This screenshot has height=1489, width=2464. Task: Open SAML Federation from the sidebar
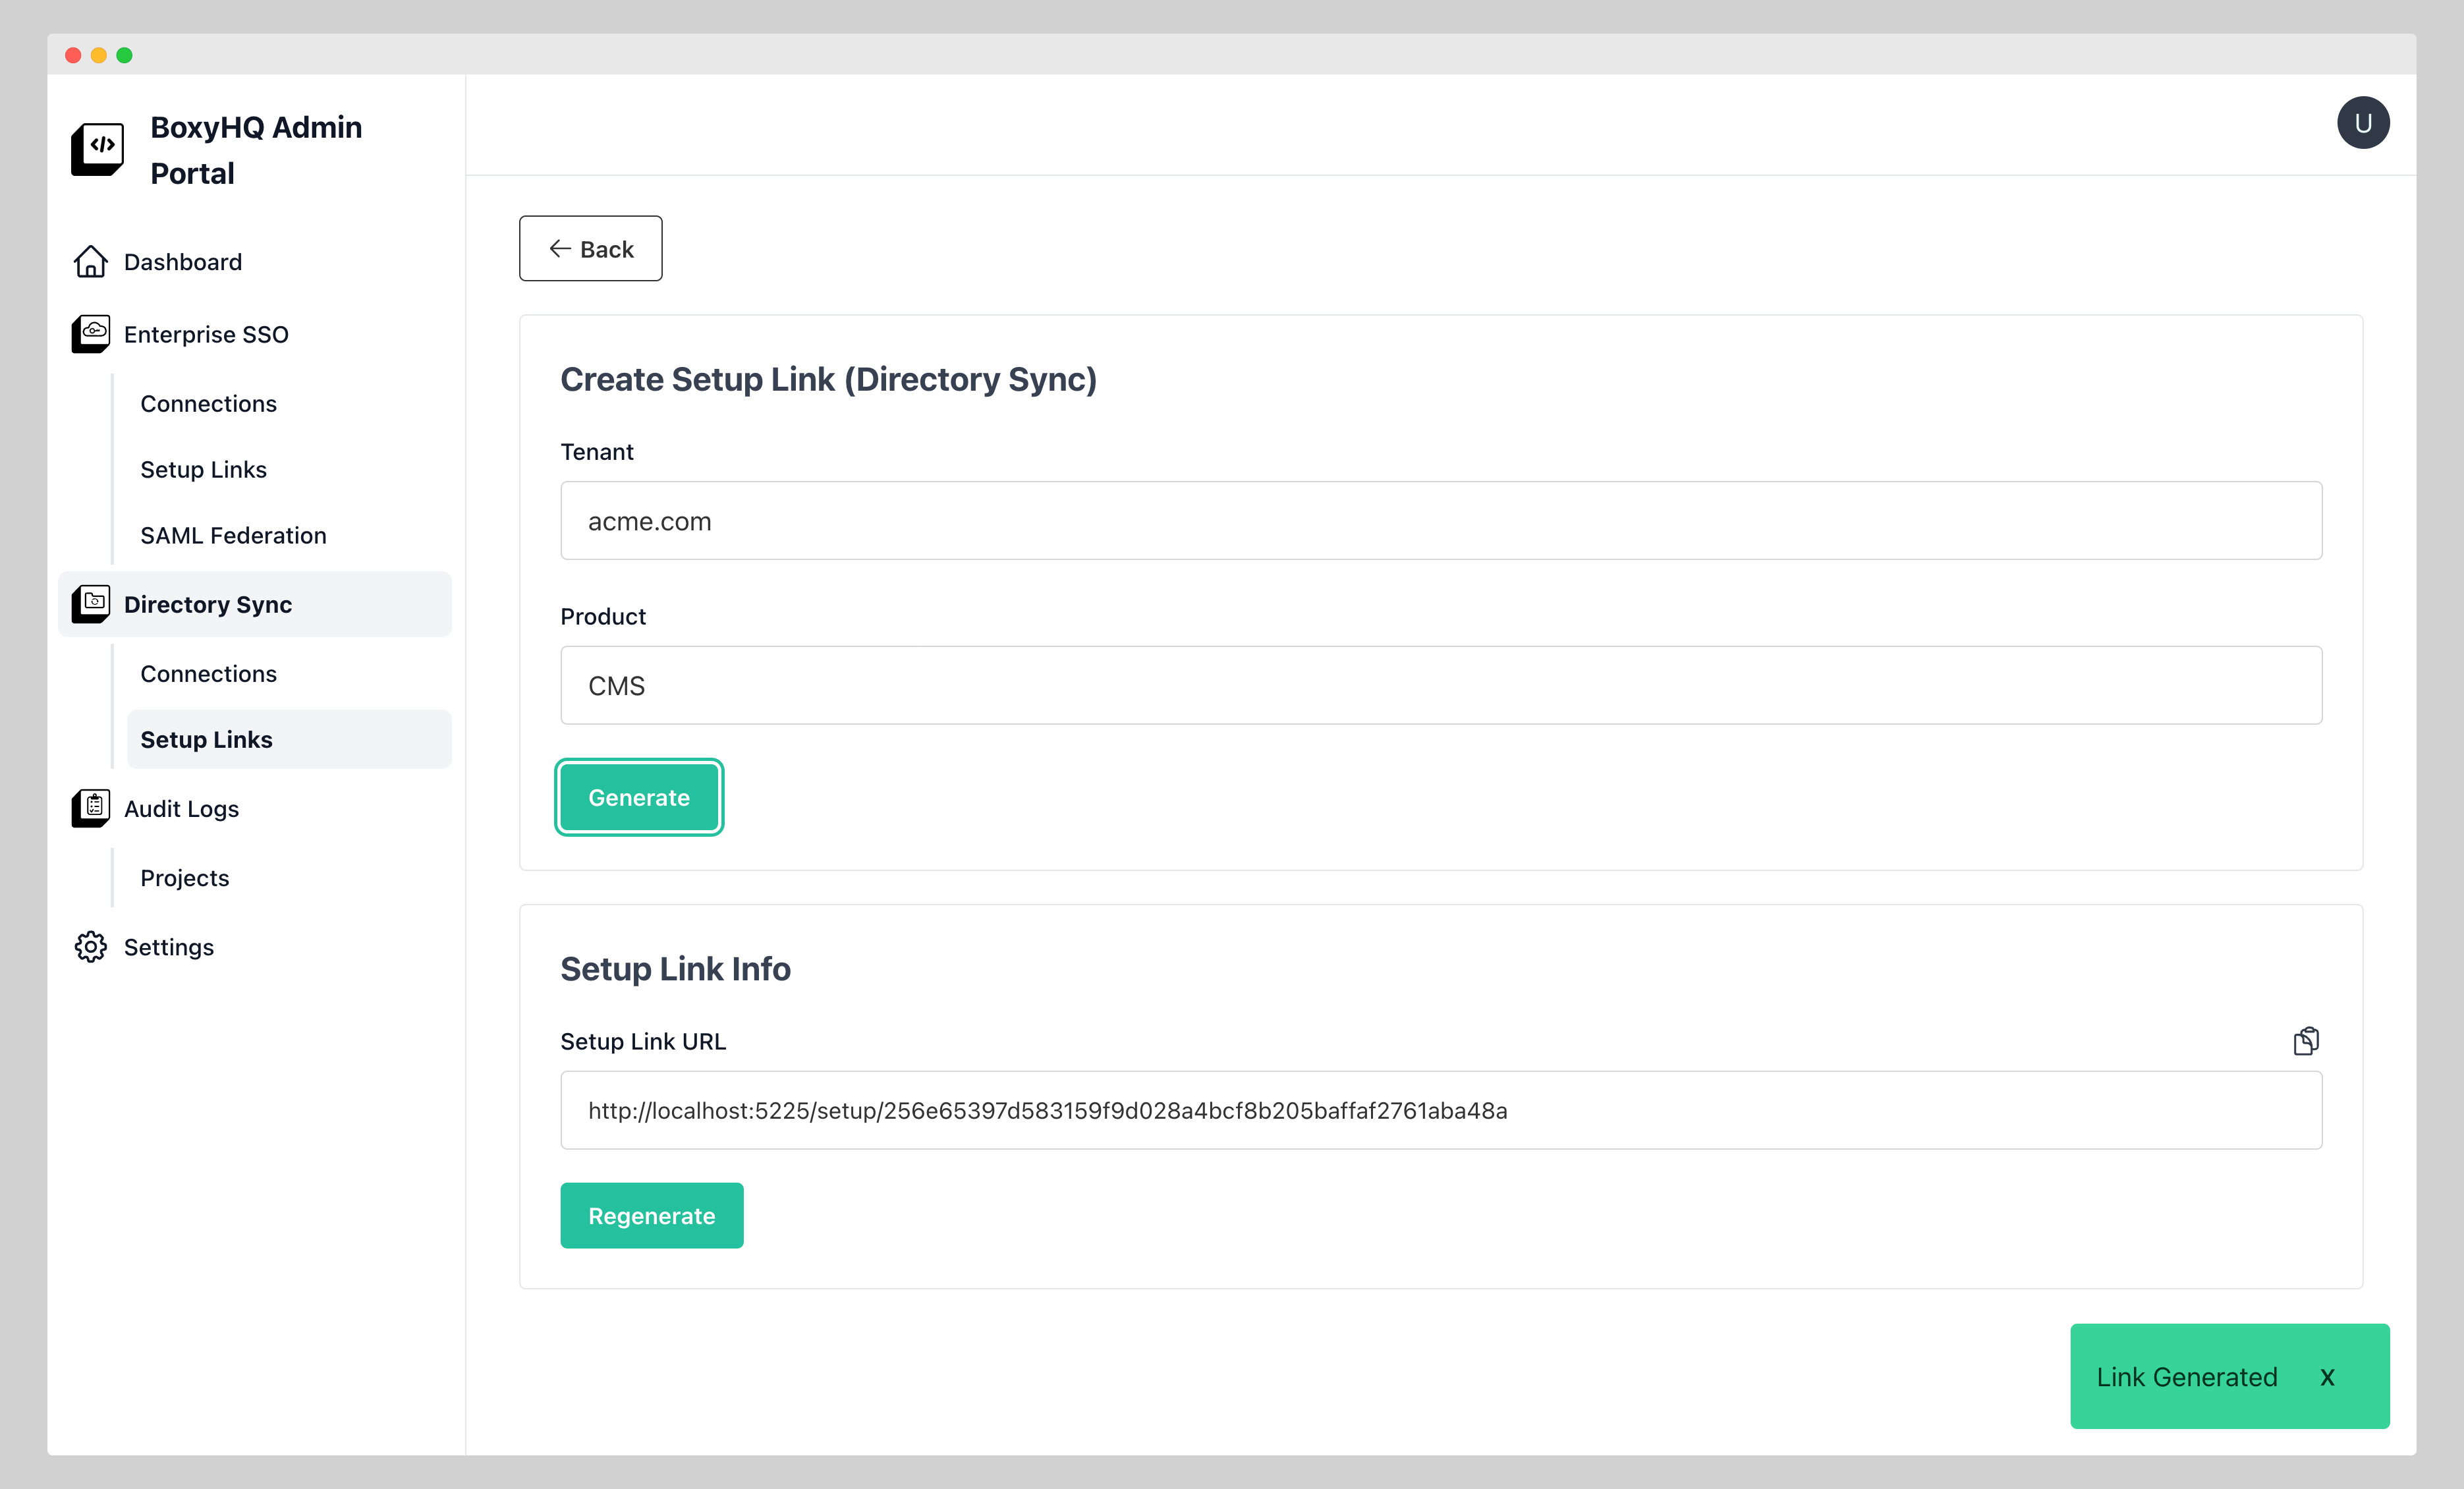(233, 535)
